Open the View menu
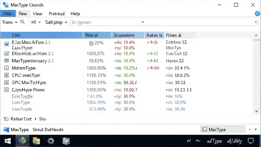The height and width of the screenshot is (147, 261). 37,14
